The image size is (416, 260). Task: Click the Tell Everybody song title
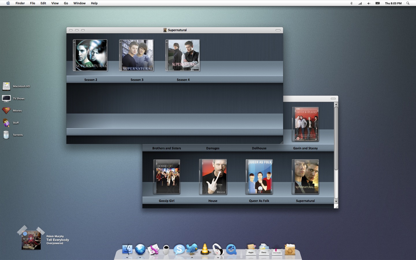[x=58, y=240]
